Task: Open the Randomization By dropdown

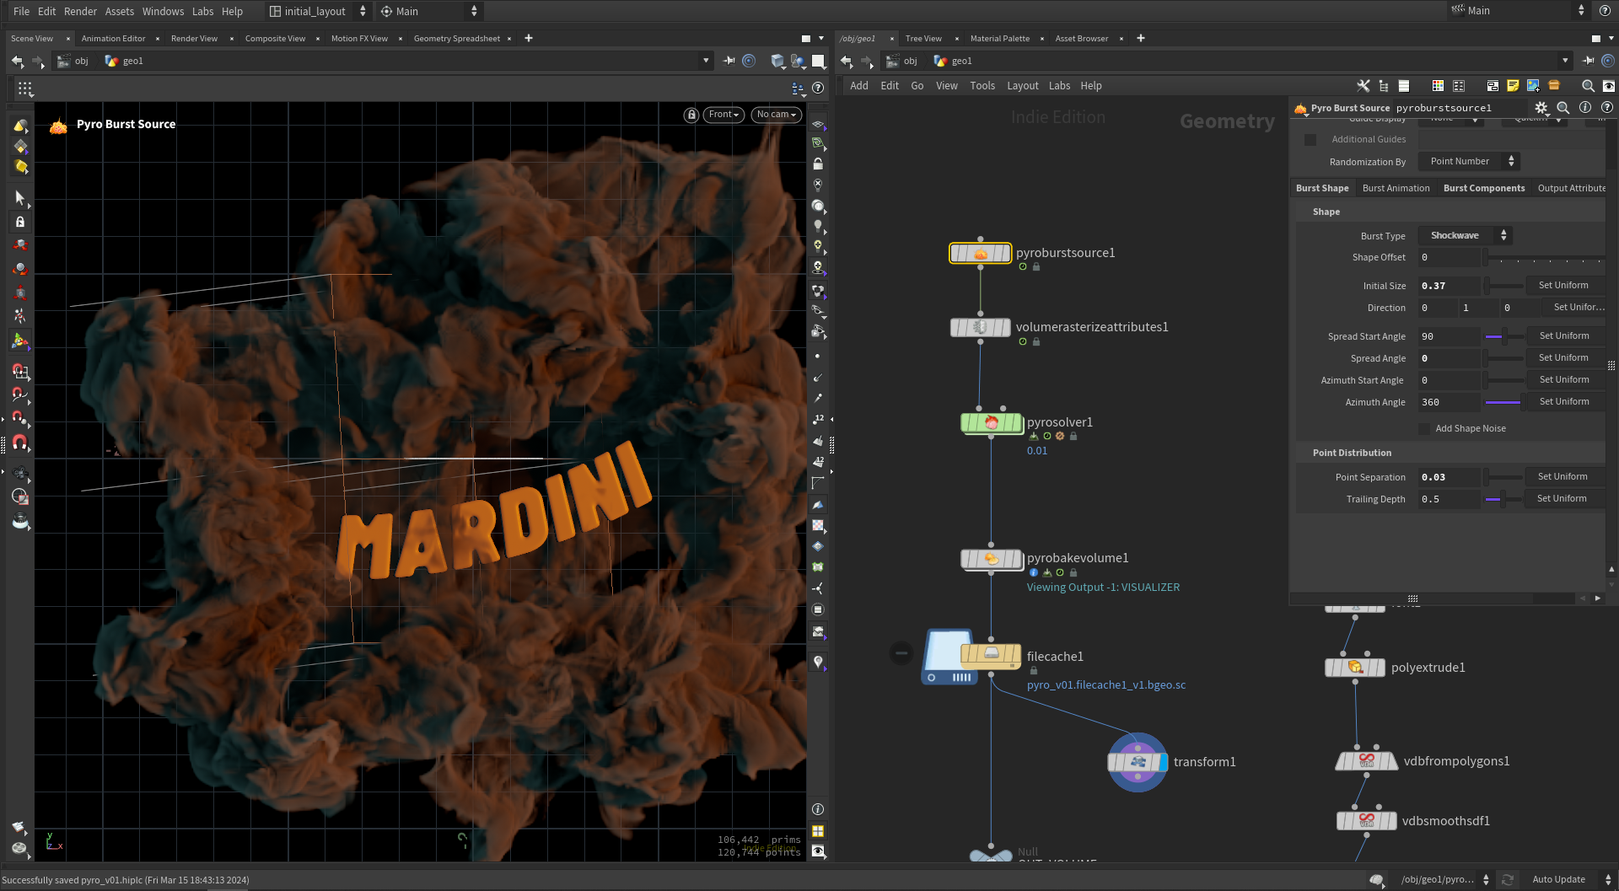Action: click(x=1468, y=162)
